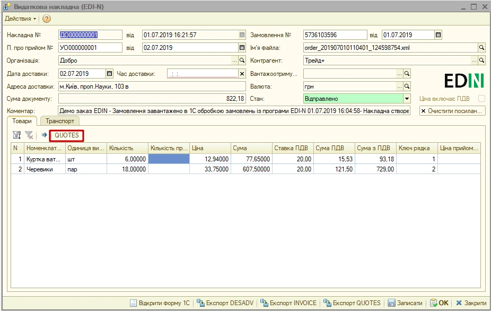Click the quantity cell 18,00000
This screenshot has width=491, height=311.
(127, 169)
